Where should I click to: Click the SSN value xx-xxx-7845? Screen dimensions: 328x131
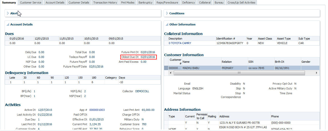(256, 68)
